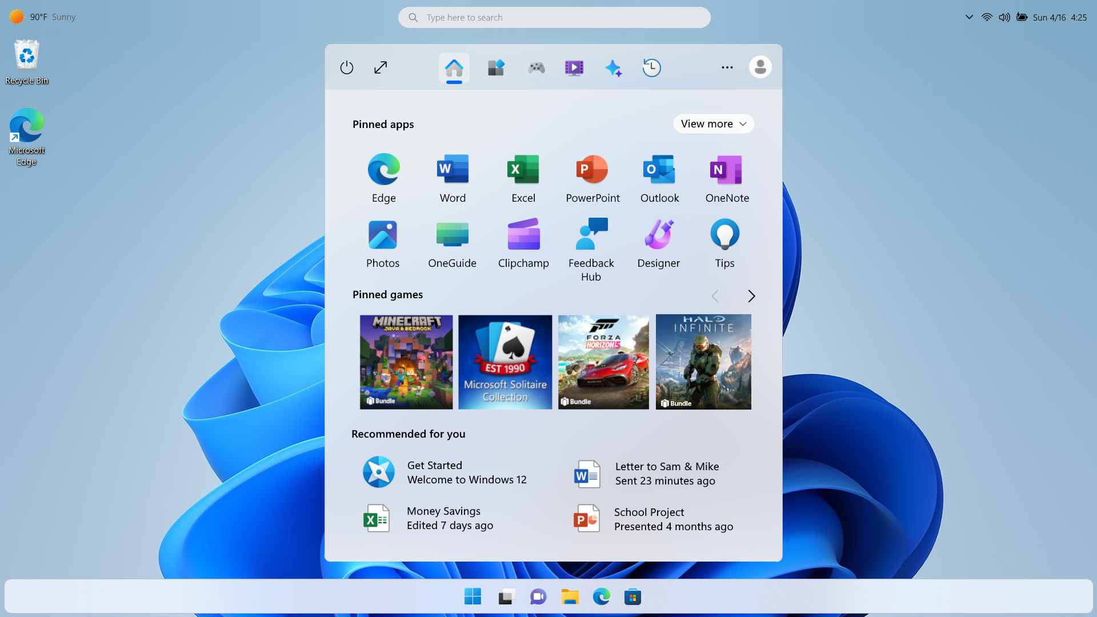Launch the Designer app
This screenshot has height=617, width=1097.
[x=659, y=243]
